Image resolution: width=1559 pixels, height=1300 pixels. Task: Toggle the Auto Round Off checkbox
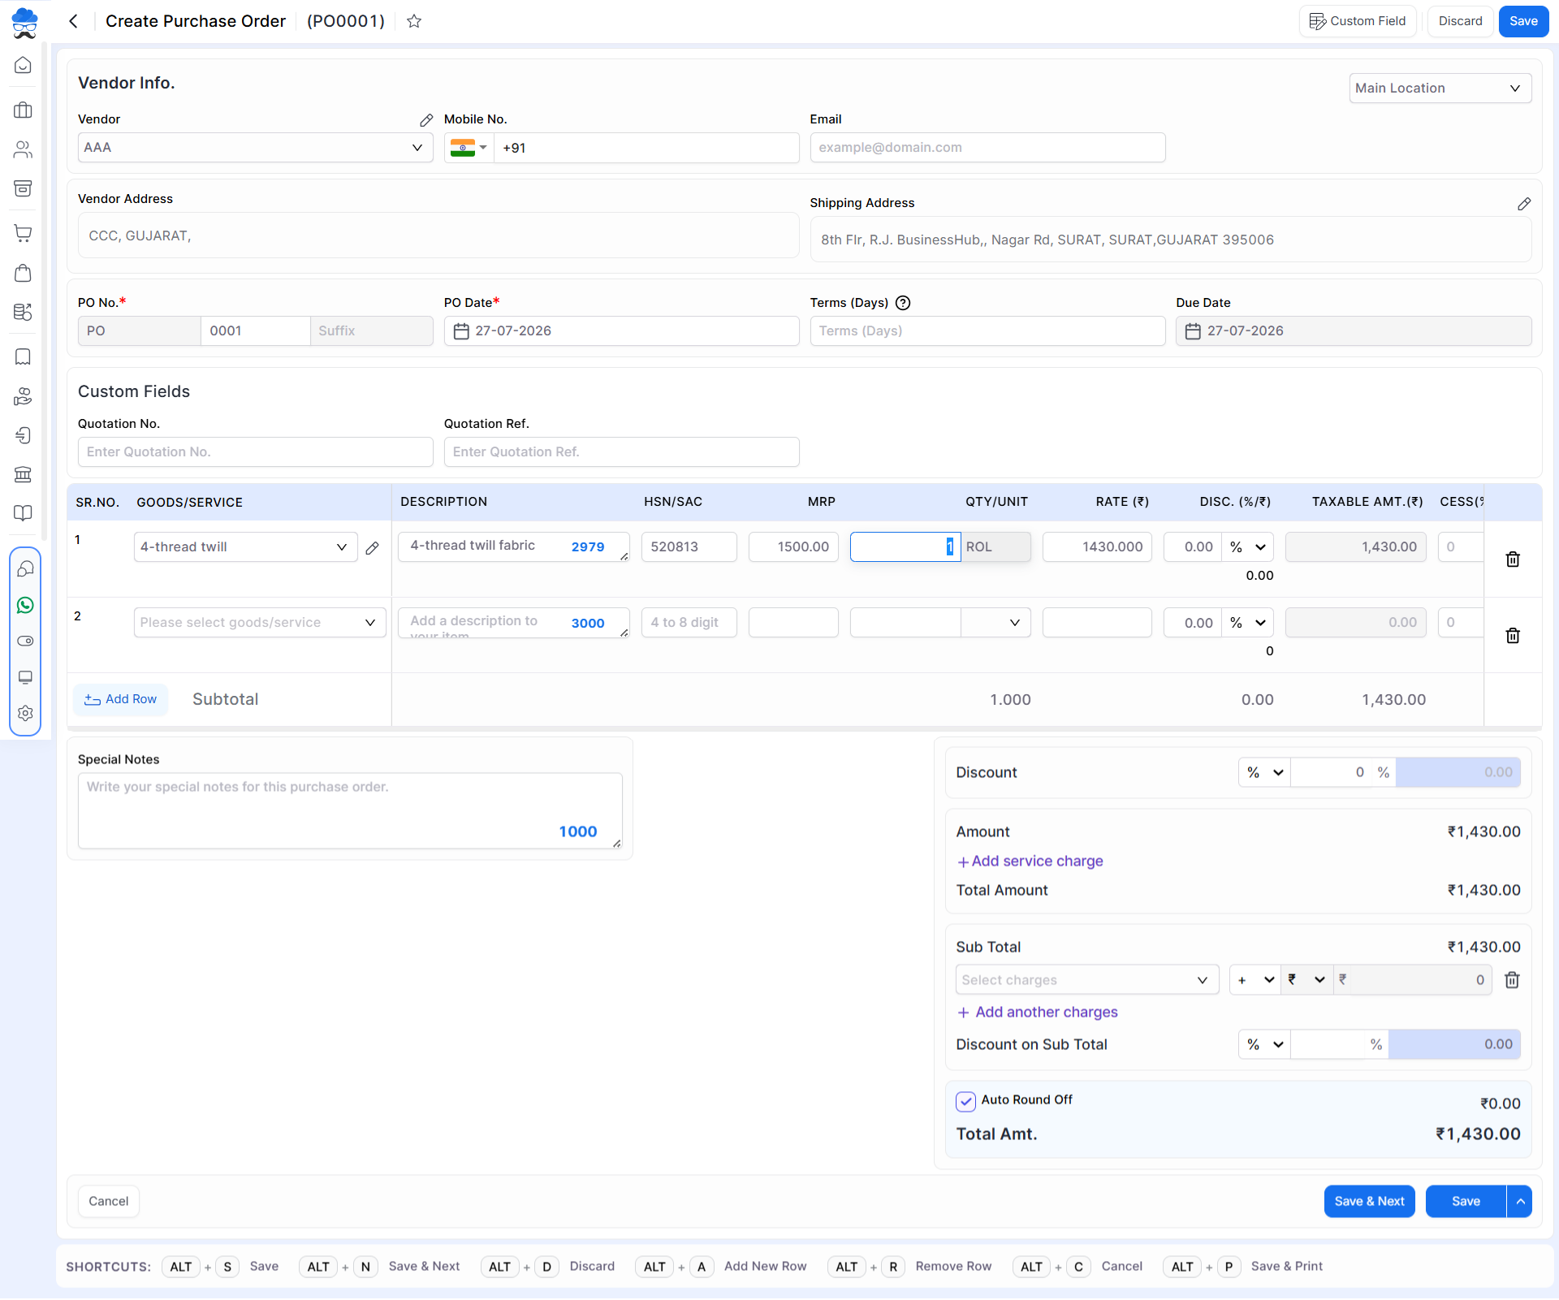click(965, 1101)
